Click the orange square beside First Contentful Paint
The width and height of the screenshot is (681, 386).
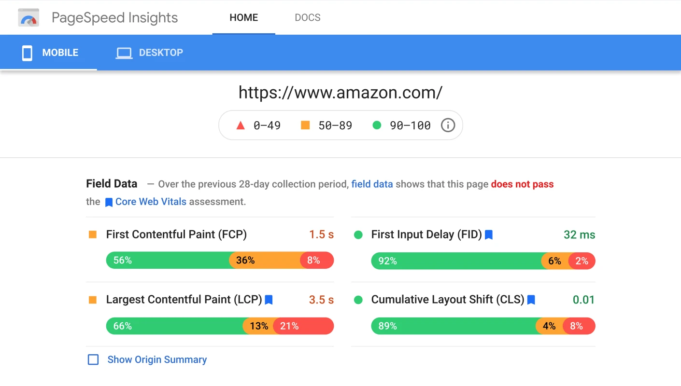click(92, 234)
